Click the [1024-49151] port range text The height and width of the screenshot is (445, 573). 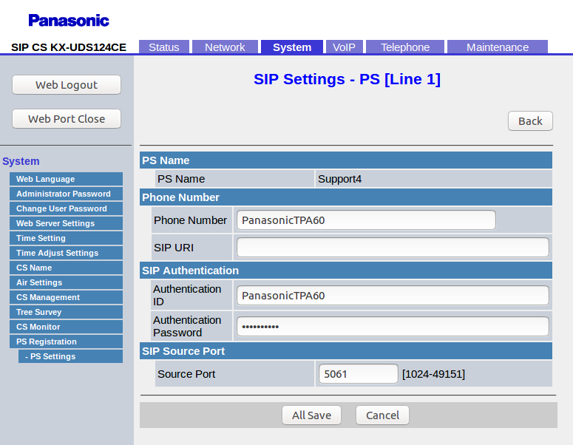[x=433, y=374]
